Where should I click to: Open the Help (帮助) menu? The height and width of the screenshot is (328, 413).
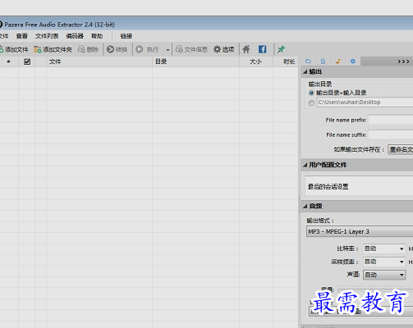tap(97, 36)
